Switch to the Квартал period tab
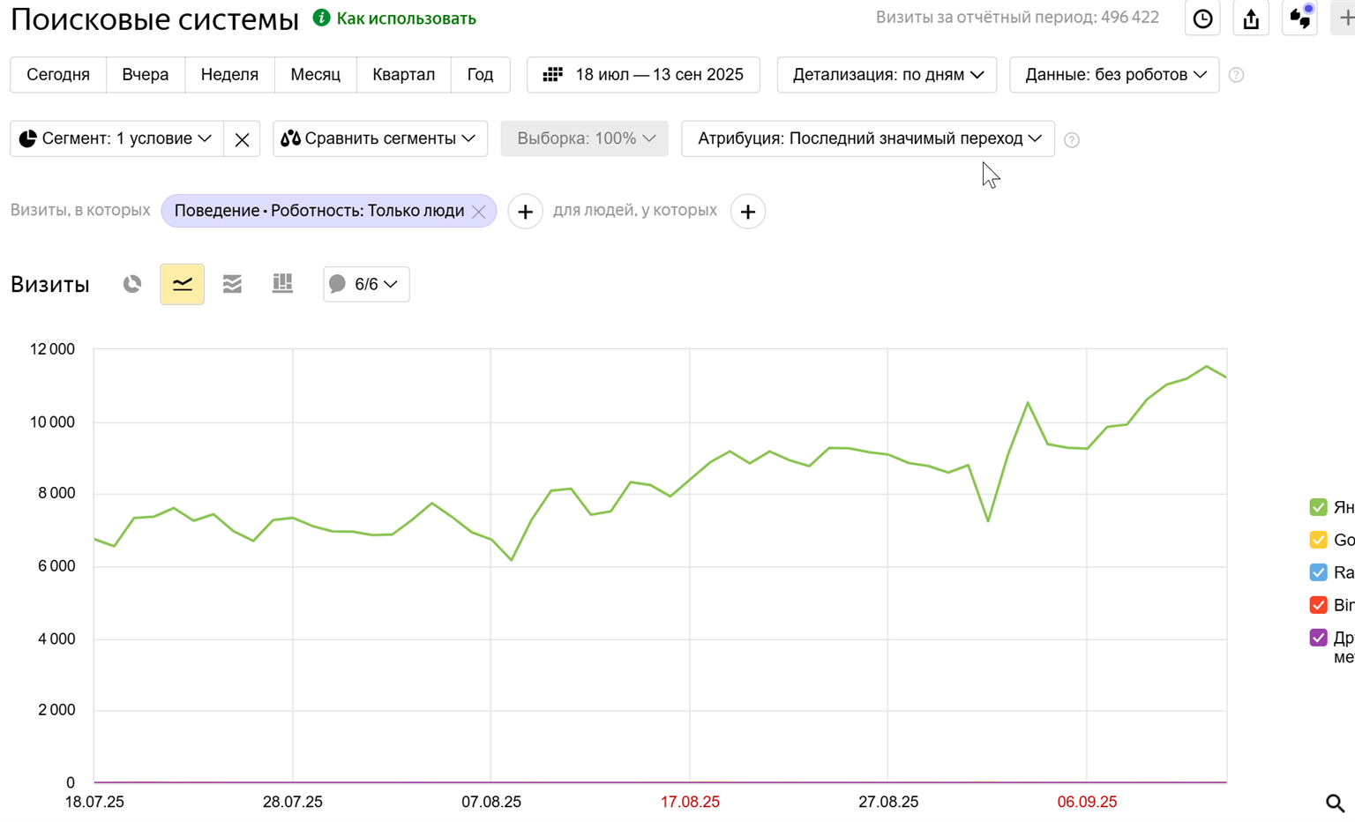 [x=403, y=75]
